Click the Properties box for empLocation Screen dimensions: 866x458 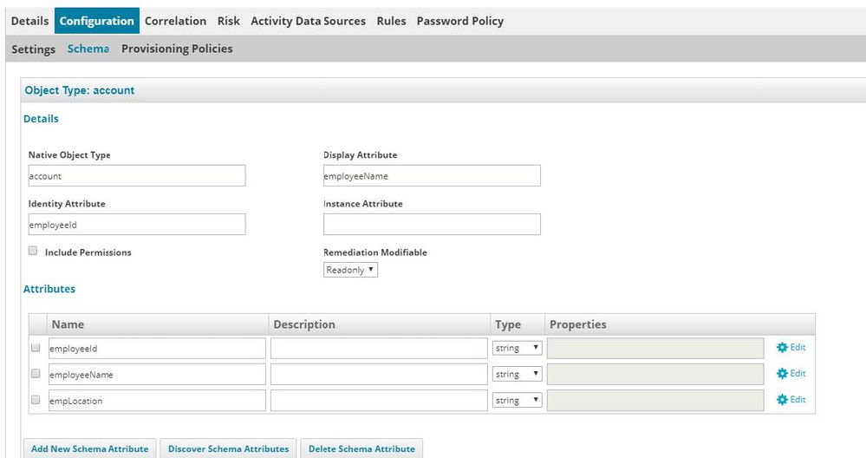click(655, 401)
